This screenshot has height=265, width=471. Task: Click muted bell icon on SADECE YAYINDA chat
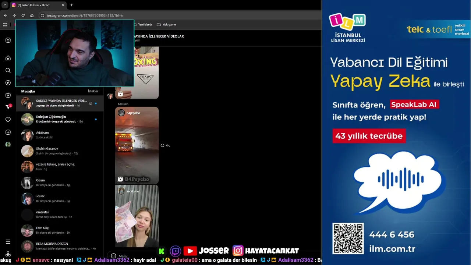(x=91, y=103)
